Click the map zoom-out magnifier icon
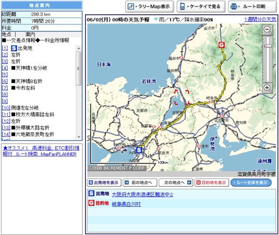Image resolution: width=279 pixels, height=235 pixels. pyautogui.click(x=268, y=30)
